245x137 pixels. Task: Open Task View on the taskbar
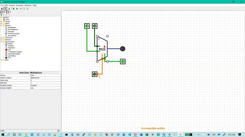coord(20,134)
